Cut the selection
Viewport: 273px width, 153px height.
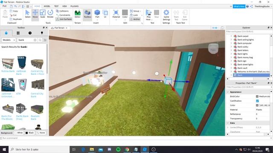tap(13, 15)
